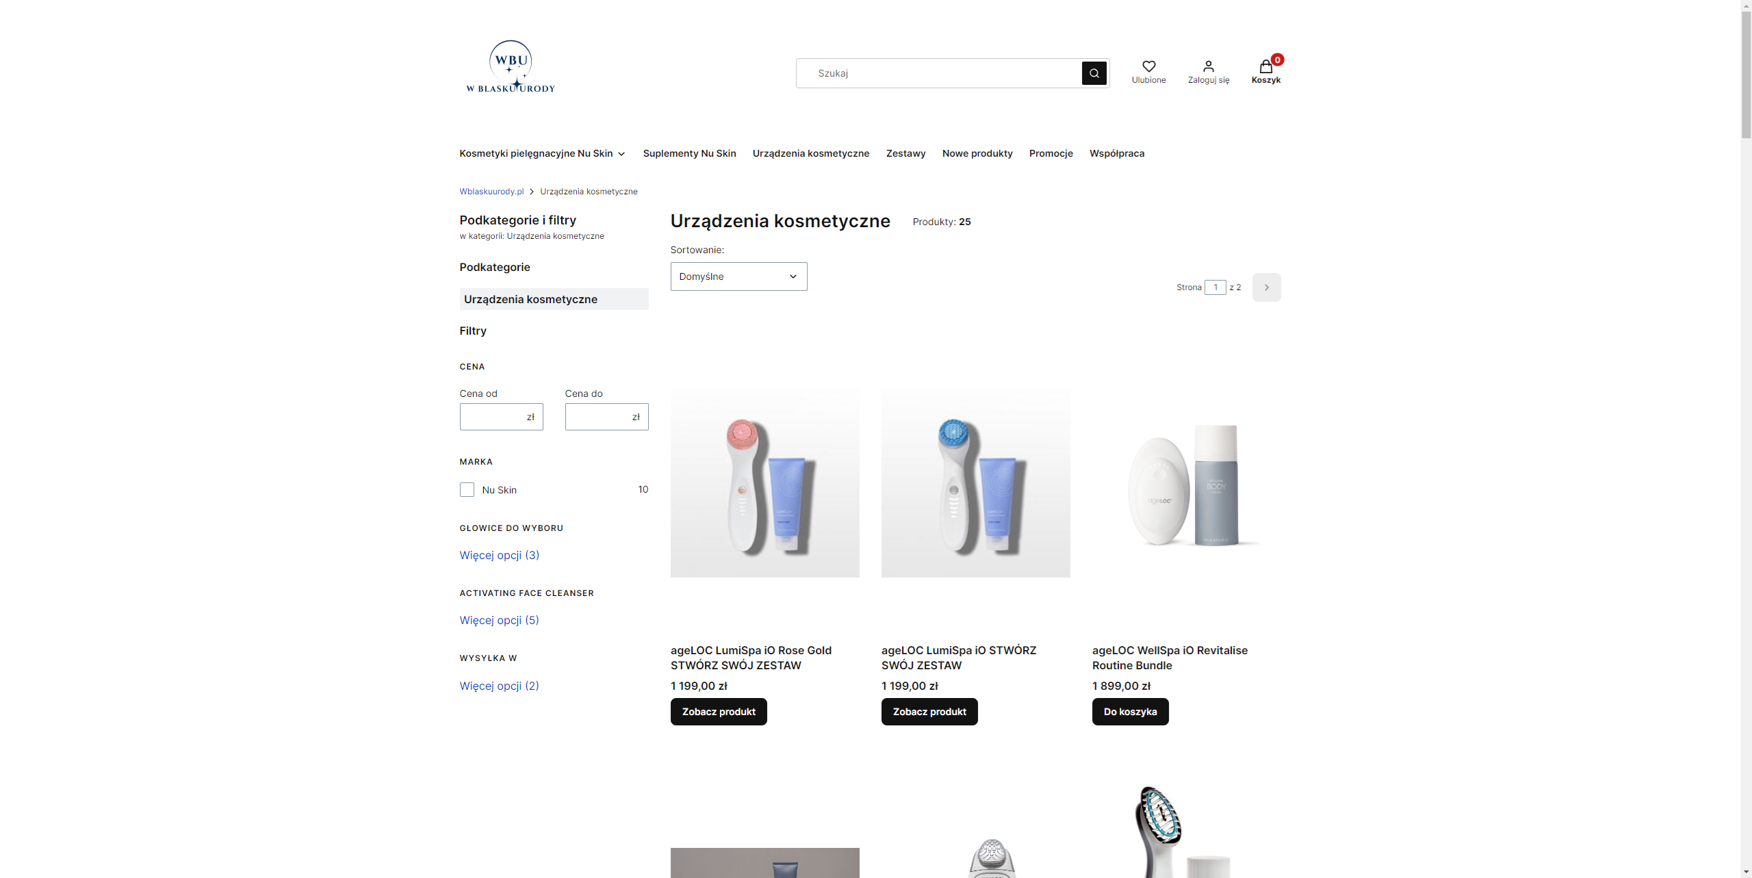The height and width of the screenshot is (878, 1752).
Task: Expand Więcej opcji (2) under Wysyłka w
Action: click(x=500, y=686)
